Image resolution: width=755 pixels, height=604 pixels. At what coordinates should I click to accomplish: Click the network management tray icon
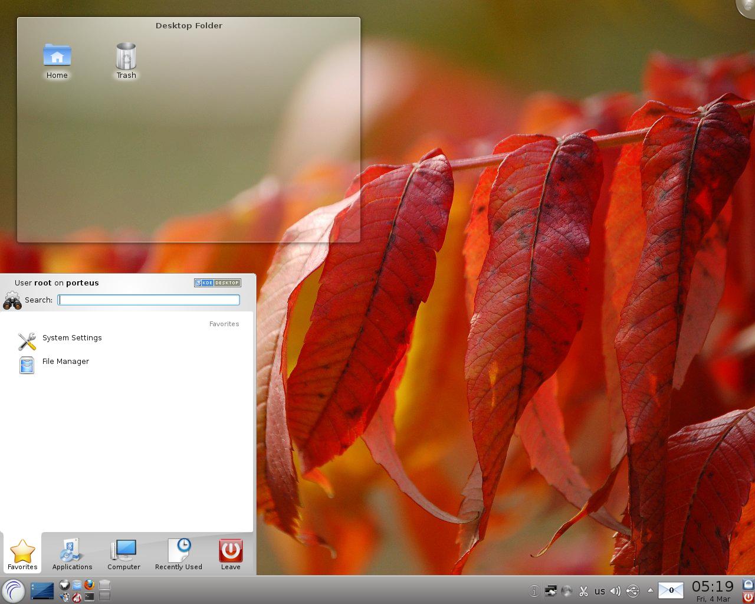point(550,590)
